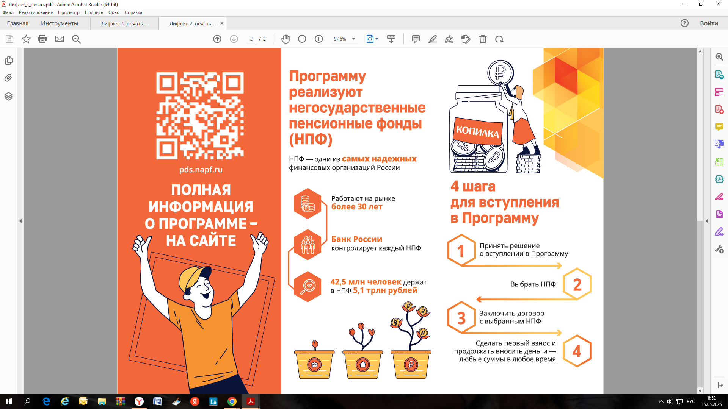Click the Войти sign-in button
The height and width of the screenshot is (409, 728).
pos(709,23)
